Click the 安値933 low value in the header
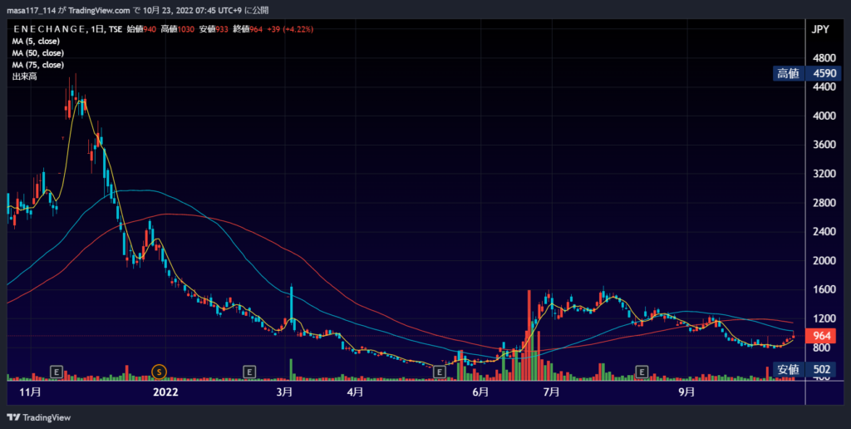851x429 pixels. [x=214, y=29]
